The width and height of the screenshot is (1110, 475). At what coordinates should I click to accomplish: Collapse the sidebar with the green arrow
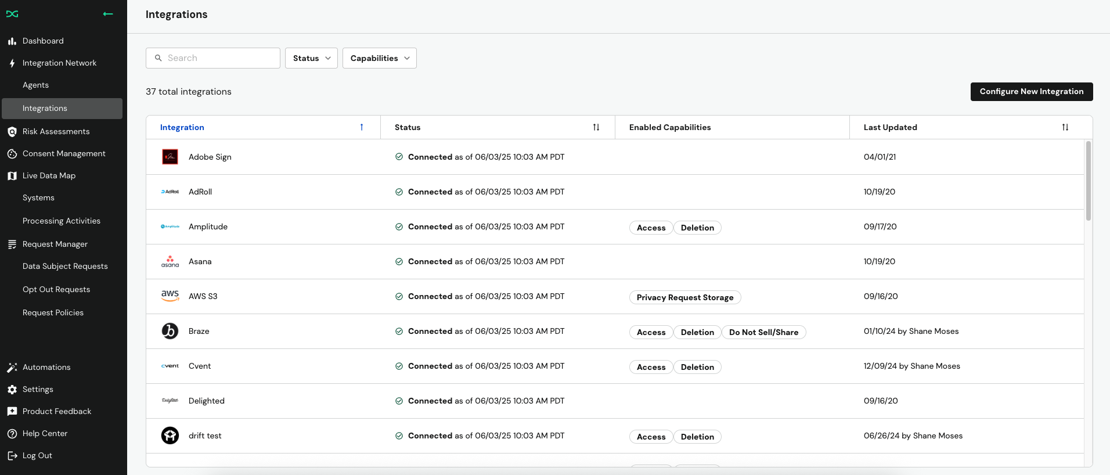108,14
